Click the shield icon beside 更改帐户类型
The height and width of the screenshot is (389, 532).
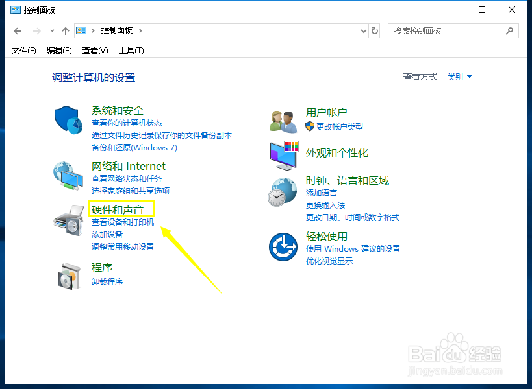point(310,126)
